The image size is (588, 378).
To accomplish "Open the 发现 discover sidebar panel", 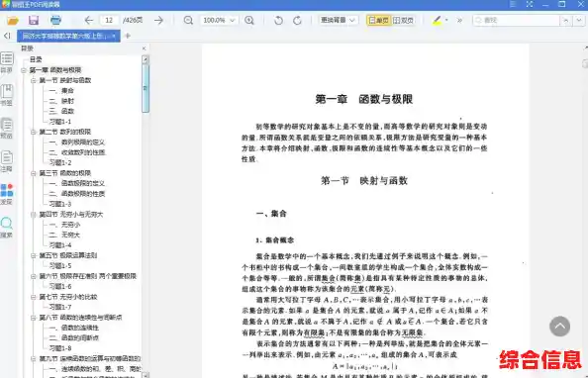I will click(7, 194).
